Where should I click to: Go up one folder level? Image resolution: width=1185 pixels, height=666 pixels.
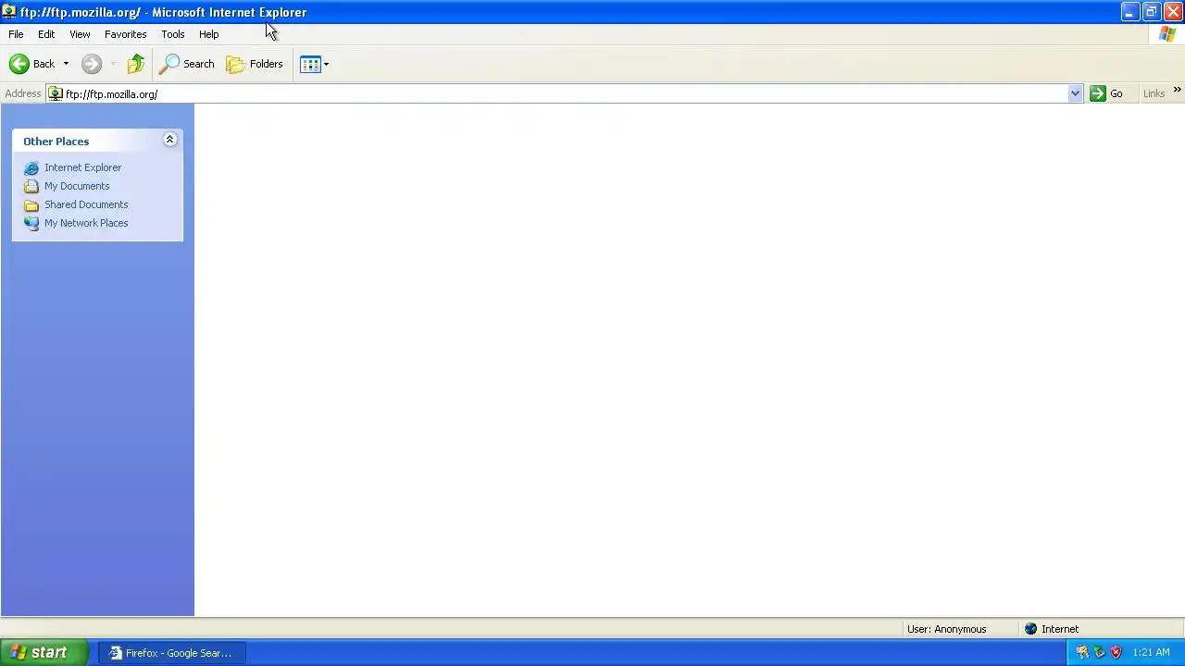(x=136, y=64)
